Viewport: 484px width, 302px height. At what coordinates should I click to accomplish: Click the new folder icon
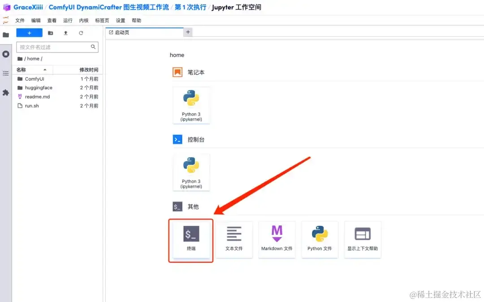tap(50, 33)
